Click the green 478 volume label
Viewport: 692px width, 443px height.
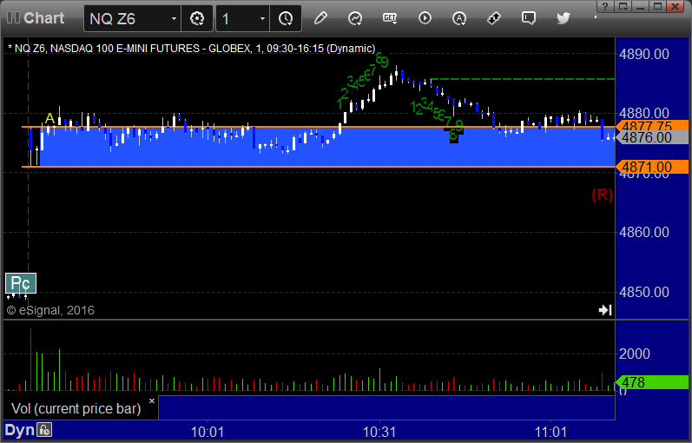pos(652,382)
